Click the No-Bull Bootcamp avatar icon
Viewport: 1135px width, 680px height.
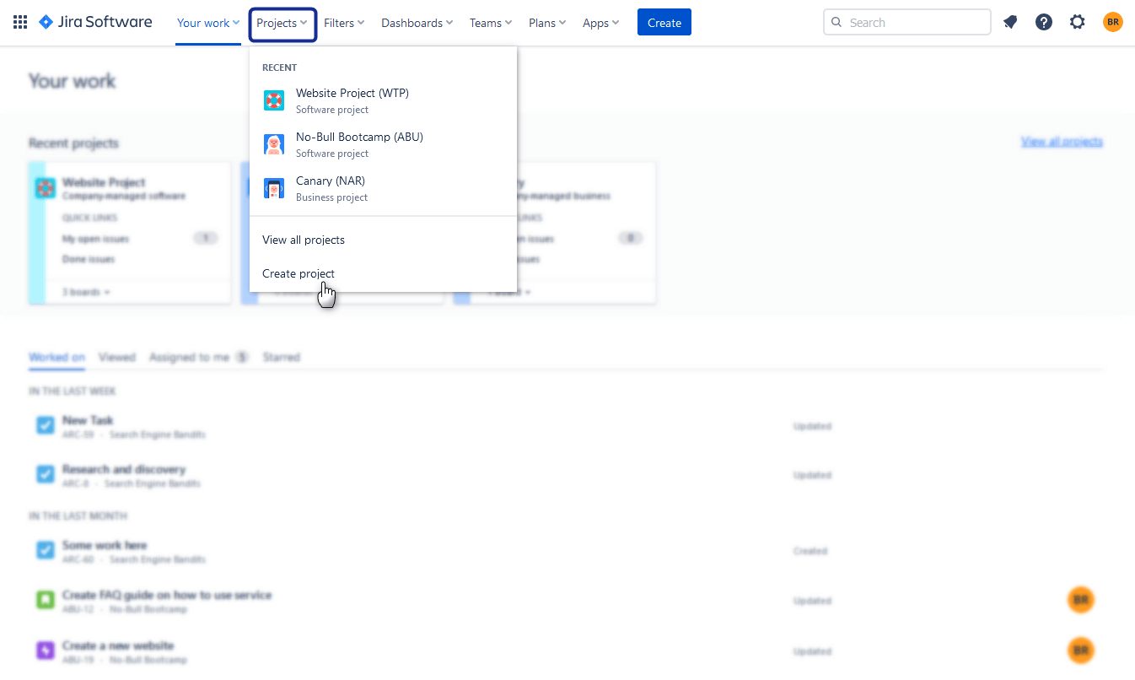[274, 144]
